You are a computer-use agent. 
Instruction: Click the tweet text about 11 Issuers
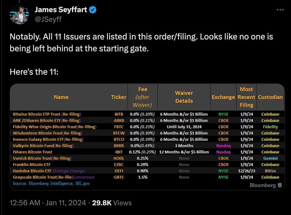(141, 43)
